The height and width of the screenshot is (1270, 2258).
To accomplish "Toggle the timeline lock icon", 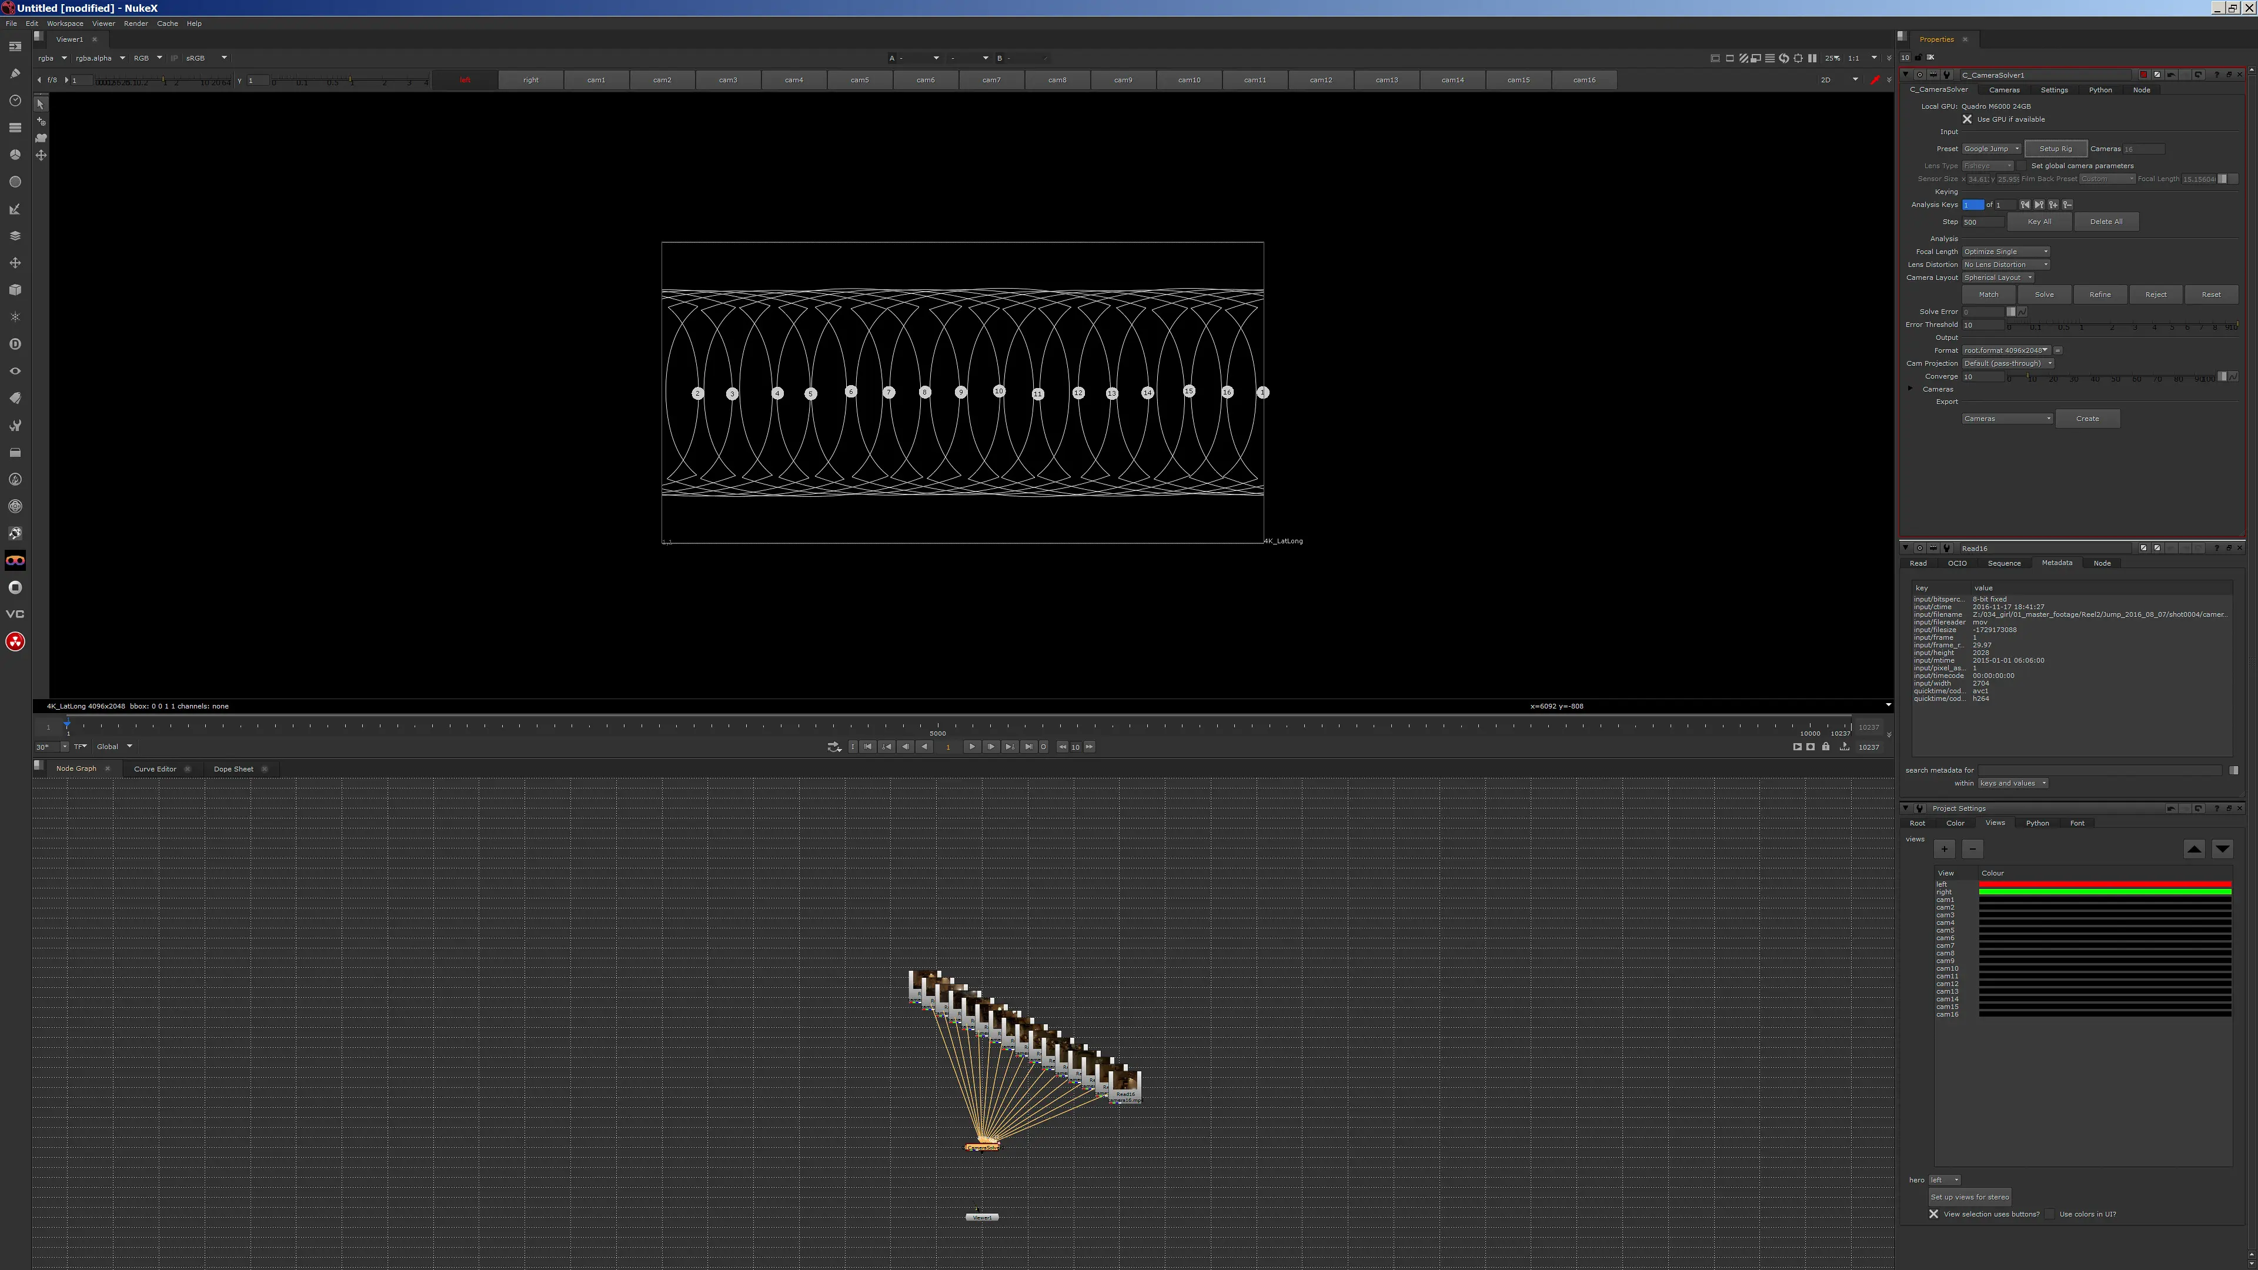I will point(1826,747).
